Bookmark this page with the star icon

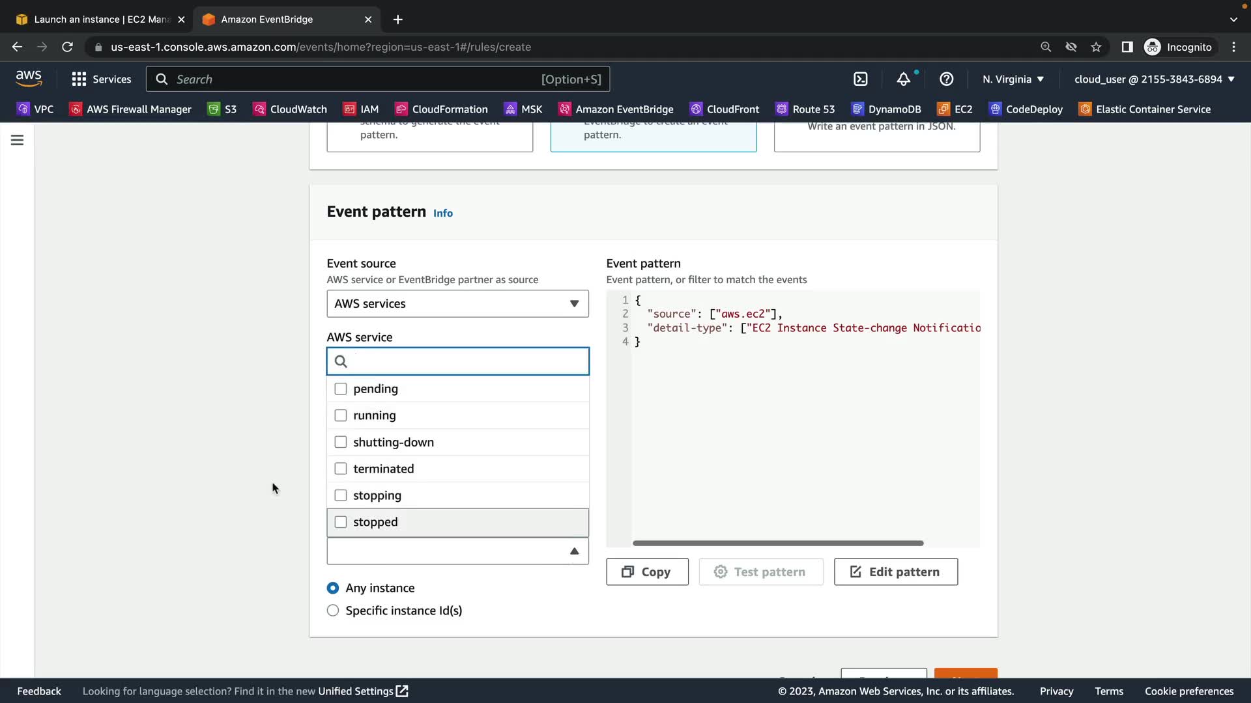coord(1096,47)
